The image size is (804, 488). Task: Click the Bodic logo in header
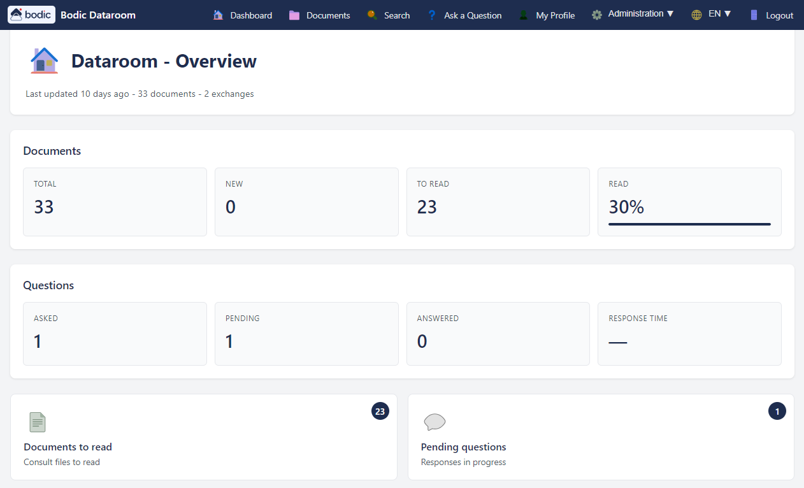point(31,15)
